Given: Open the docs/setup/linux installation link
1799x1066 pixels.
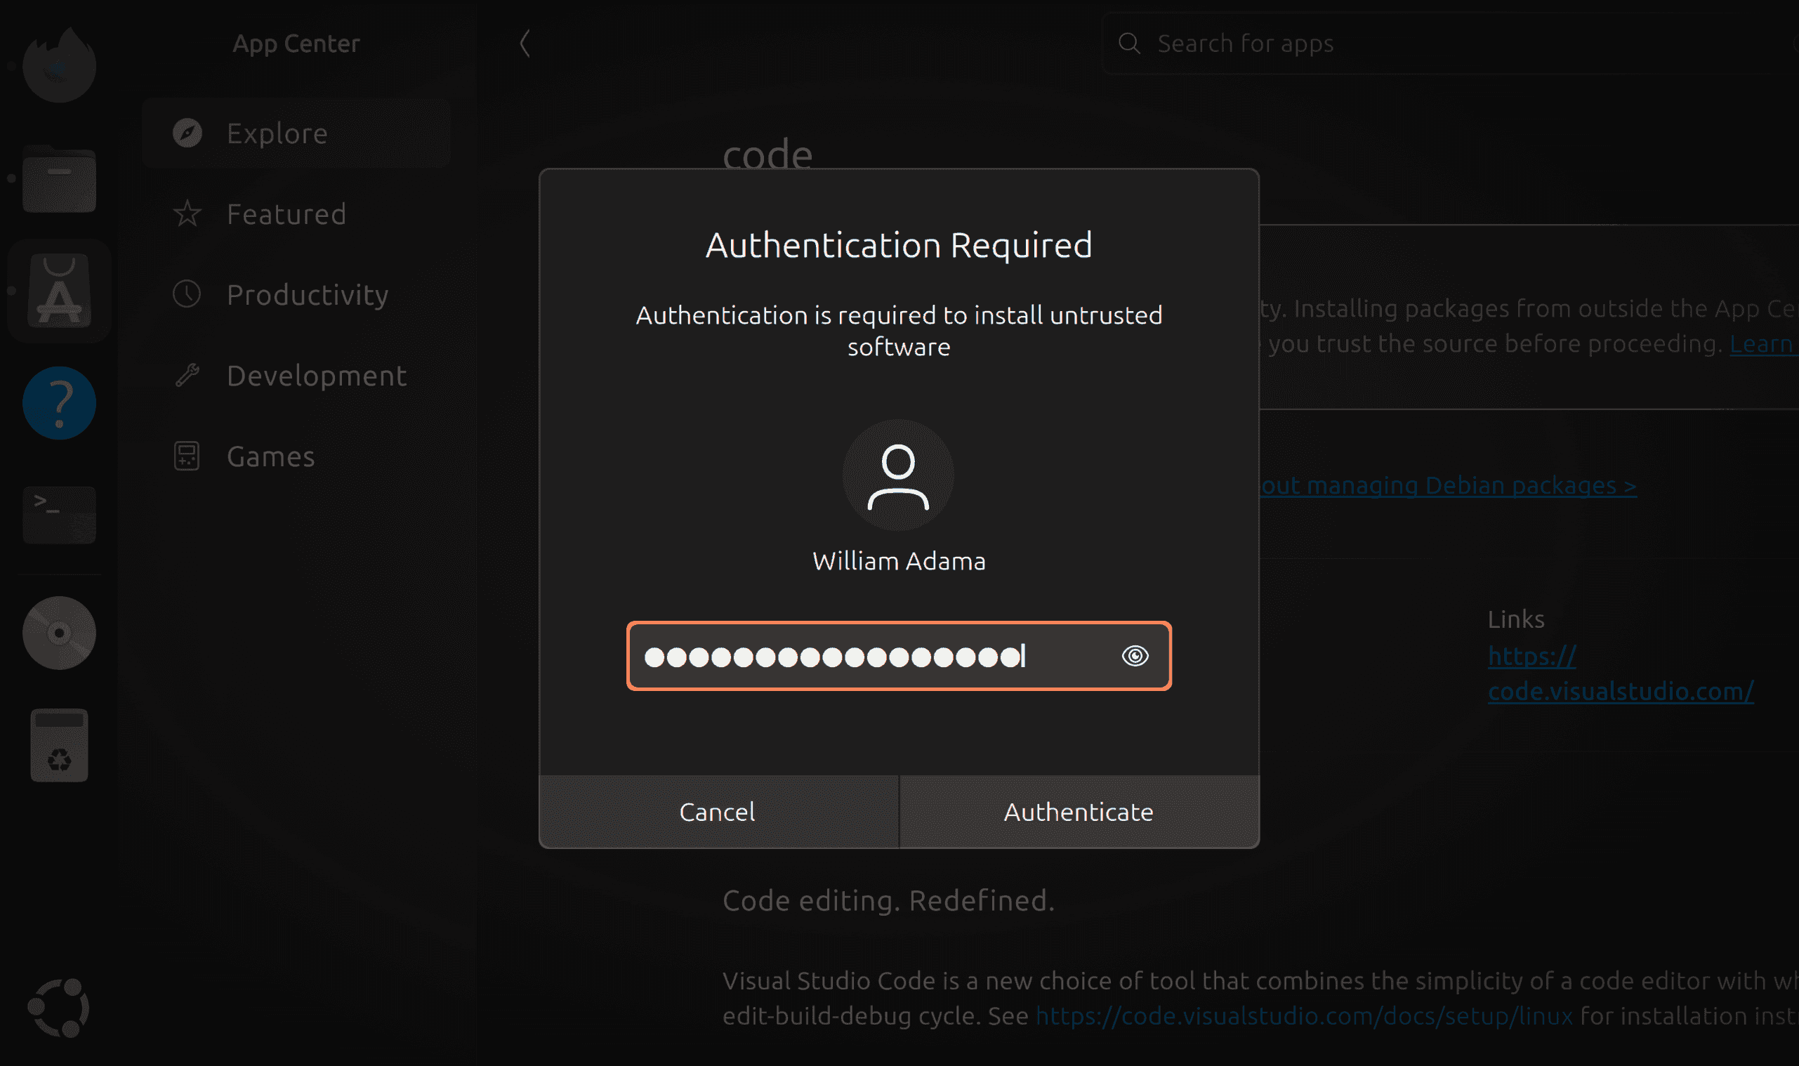Looking at the screenshot, I should click(1304, 1015).
